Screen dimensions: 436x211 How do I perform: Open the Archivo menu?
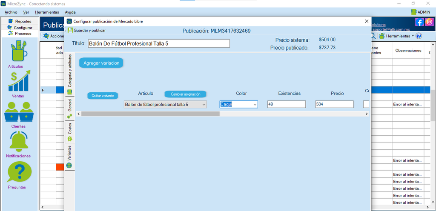11,12
